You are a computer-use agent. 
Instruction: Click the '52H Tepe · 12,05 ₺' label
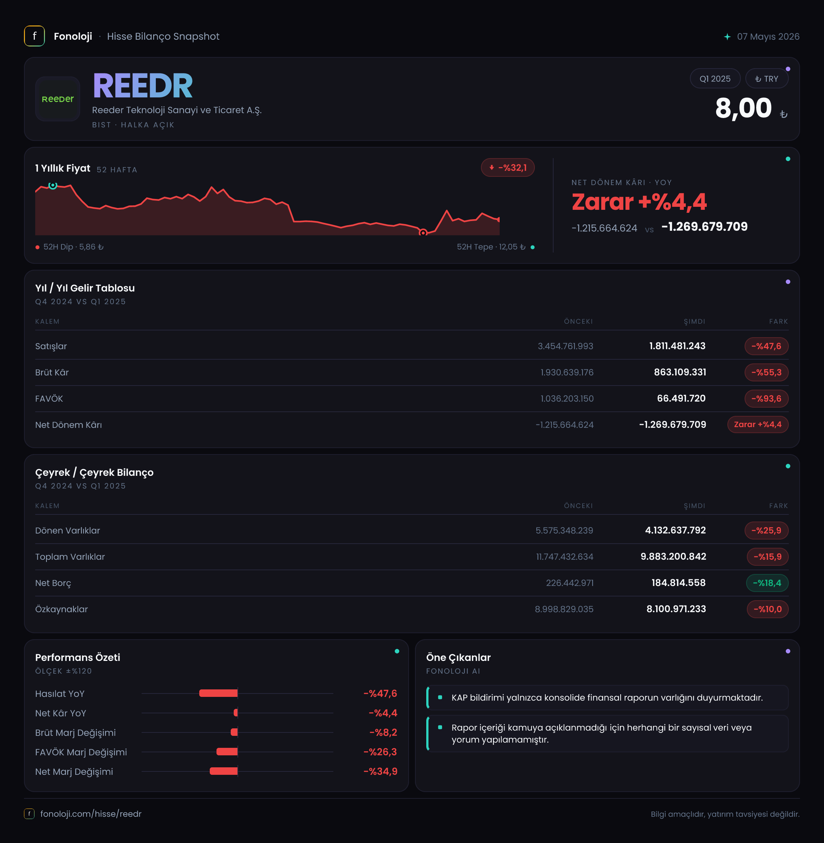(491, 247)
